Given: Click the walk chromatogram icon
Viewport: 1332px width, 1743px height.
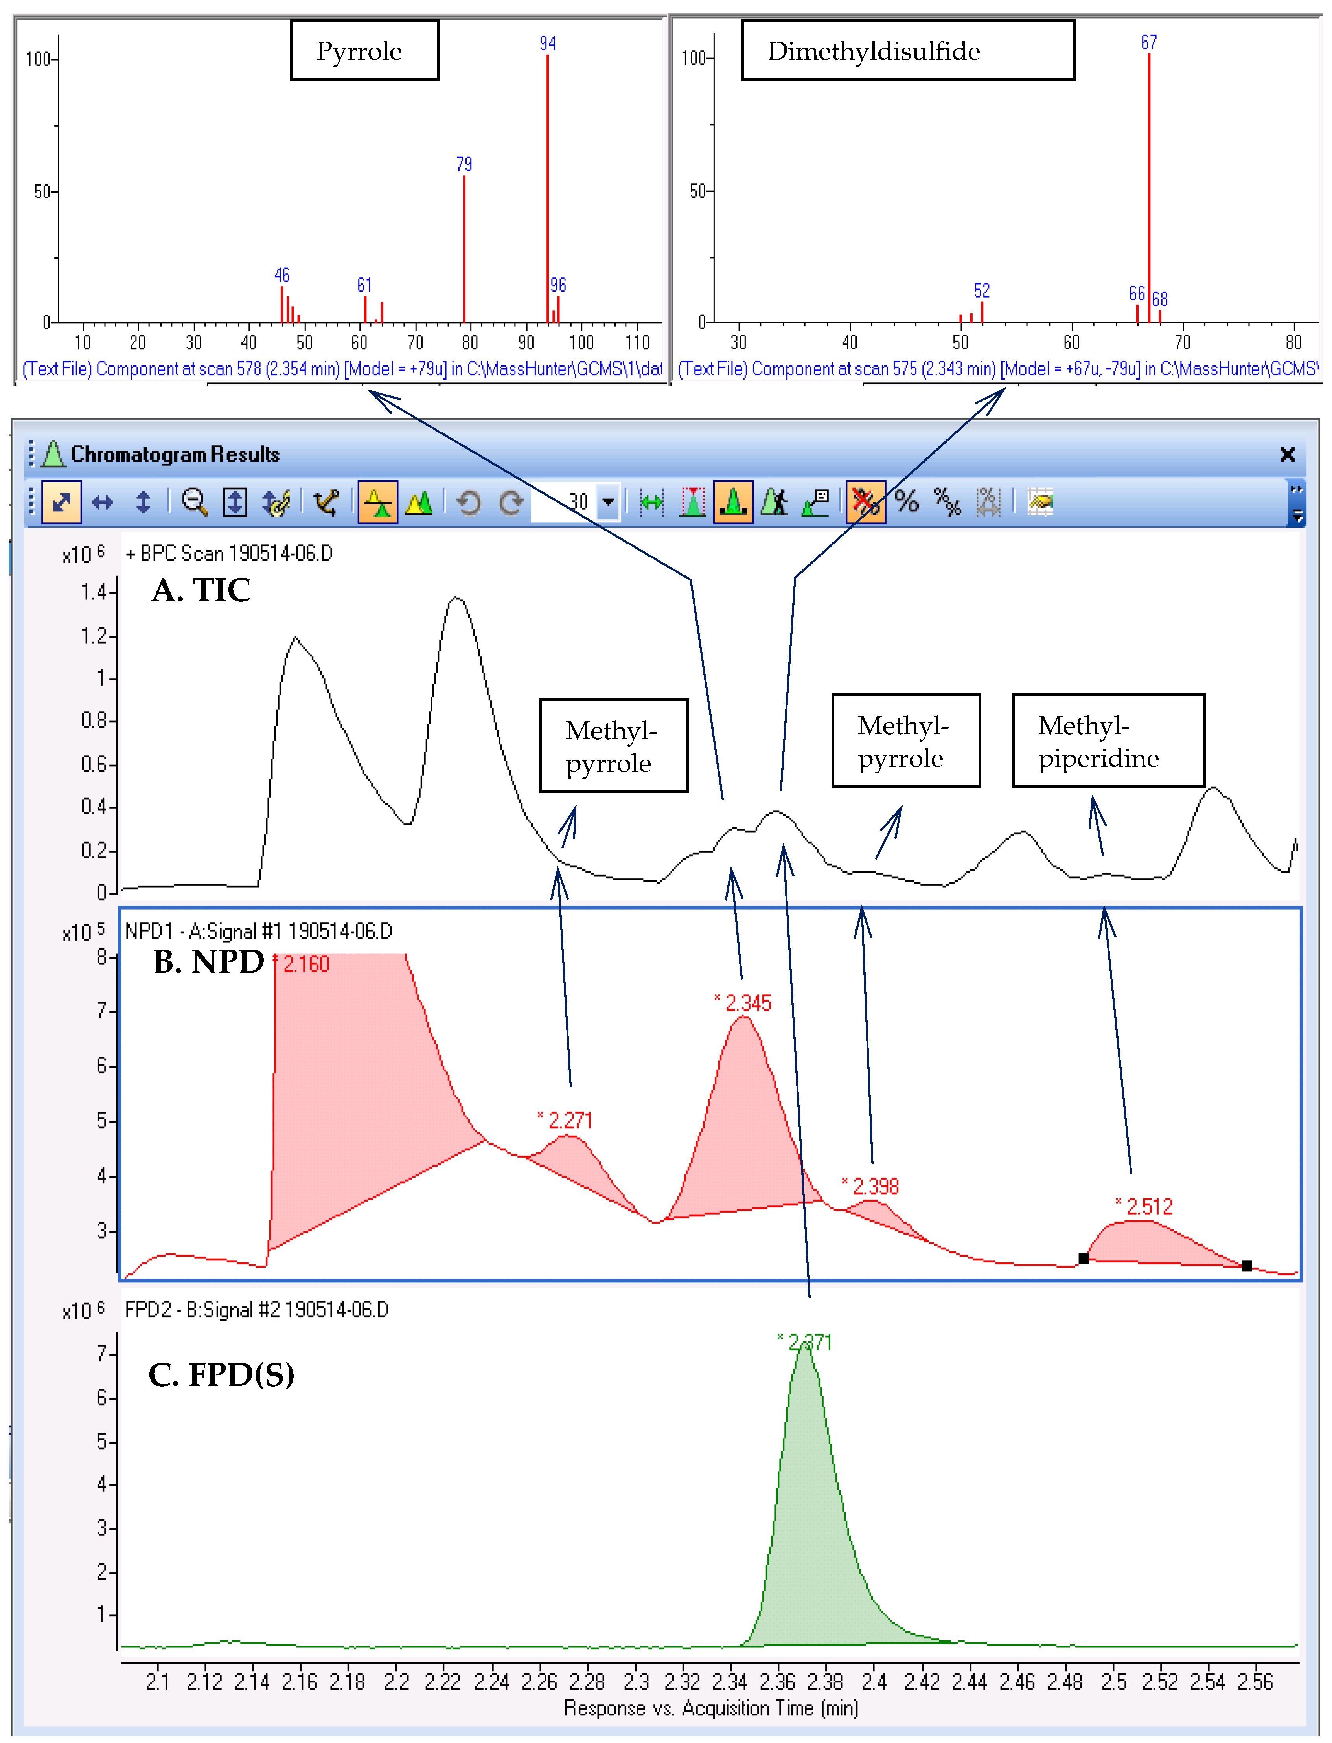Looking at the screenshot, I should point(775,502).
